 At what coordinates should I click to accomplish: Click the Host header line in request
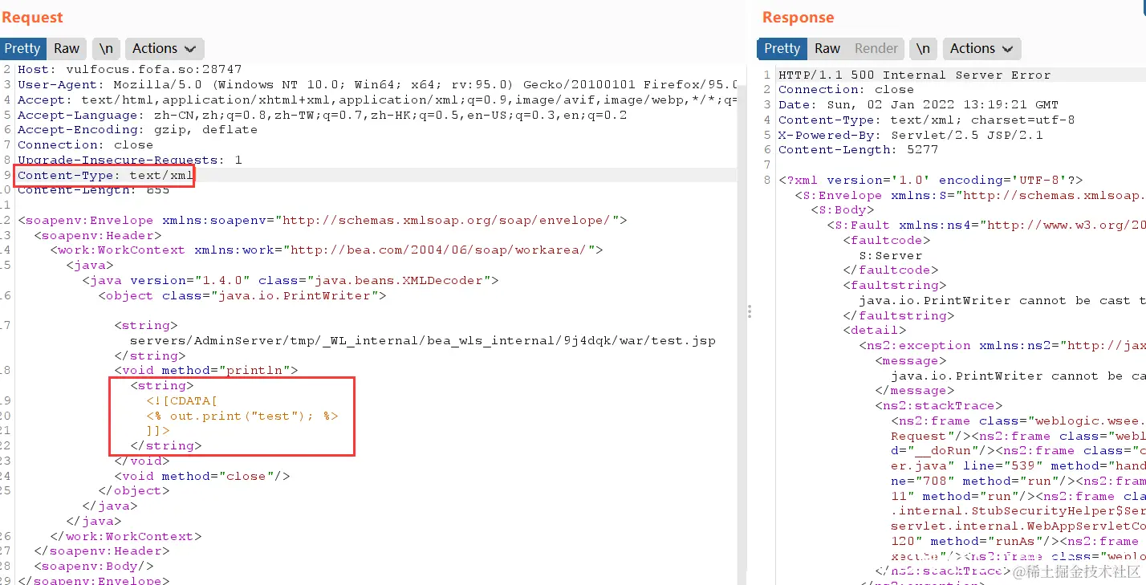click(129, 69)
